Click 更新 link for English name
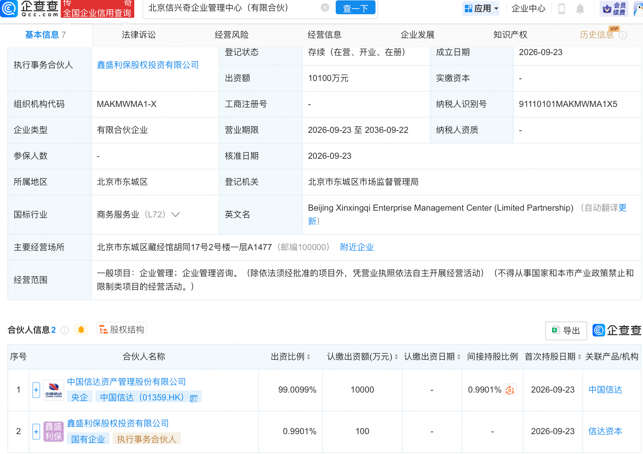 pos(622,208)
